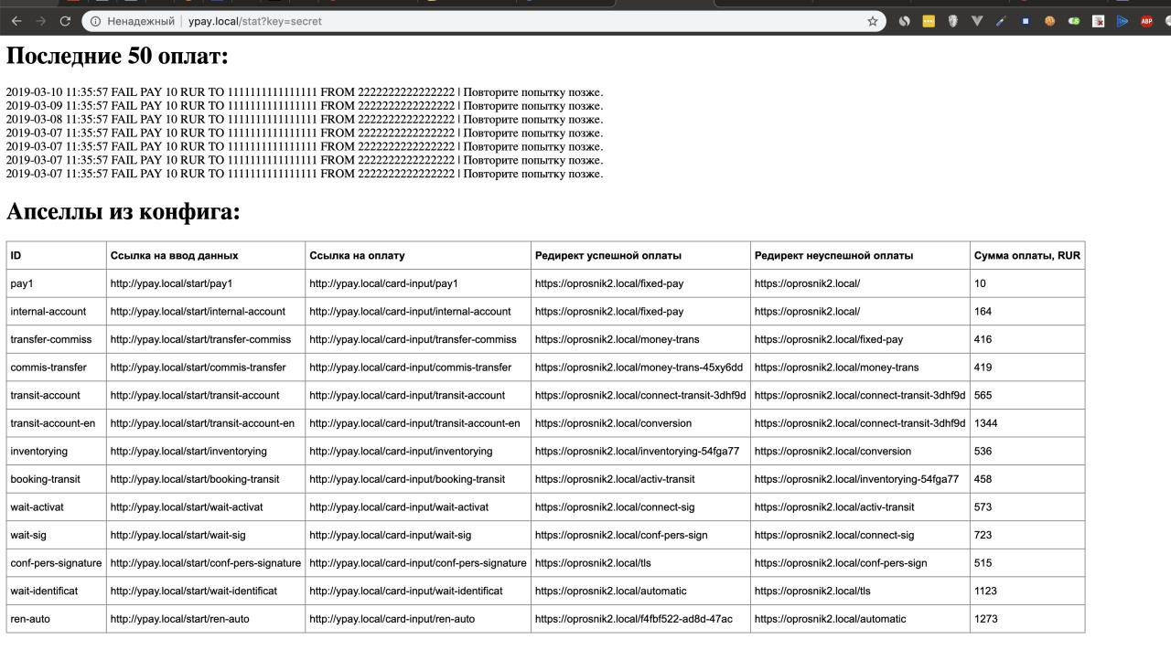Open the page-with-red-X extension icon
The width and height of the screenshot is (1171, 661).
pyautogui.click(x=1098, y=21)
